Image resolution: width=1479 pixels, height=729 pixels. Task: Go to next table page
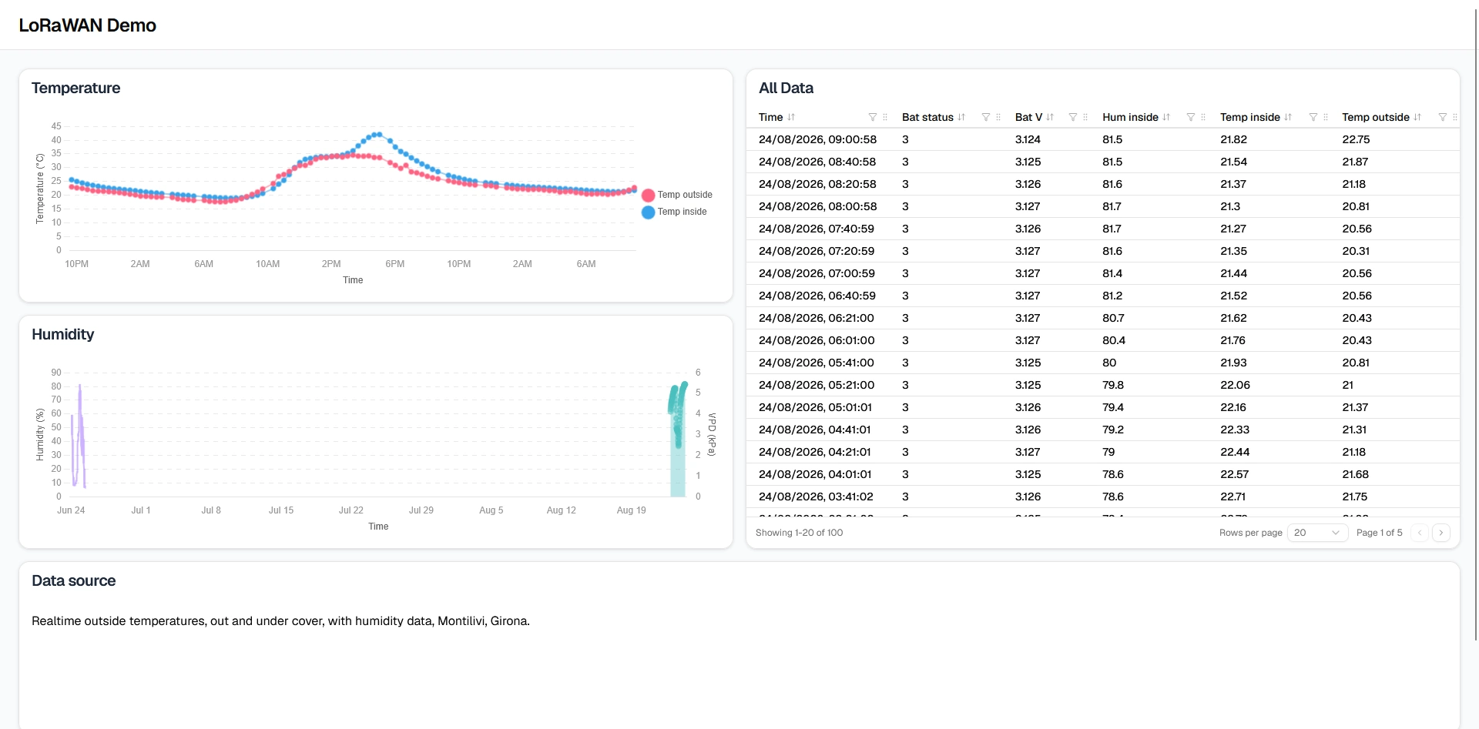click(x=1441, y=533)
